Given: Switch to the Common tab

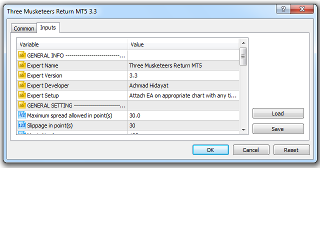Looking at the screenshot, I should (x=24, y=28).
